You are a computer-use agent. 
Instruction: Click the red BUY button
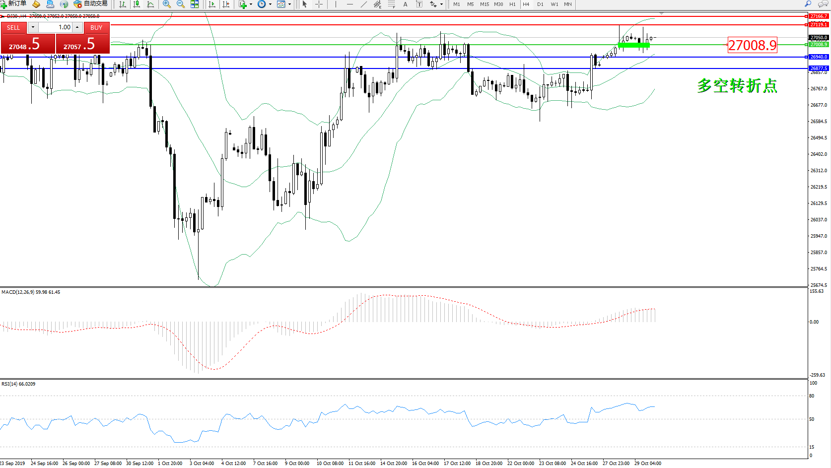pos(96,28)
